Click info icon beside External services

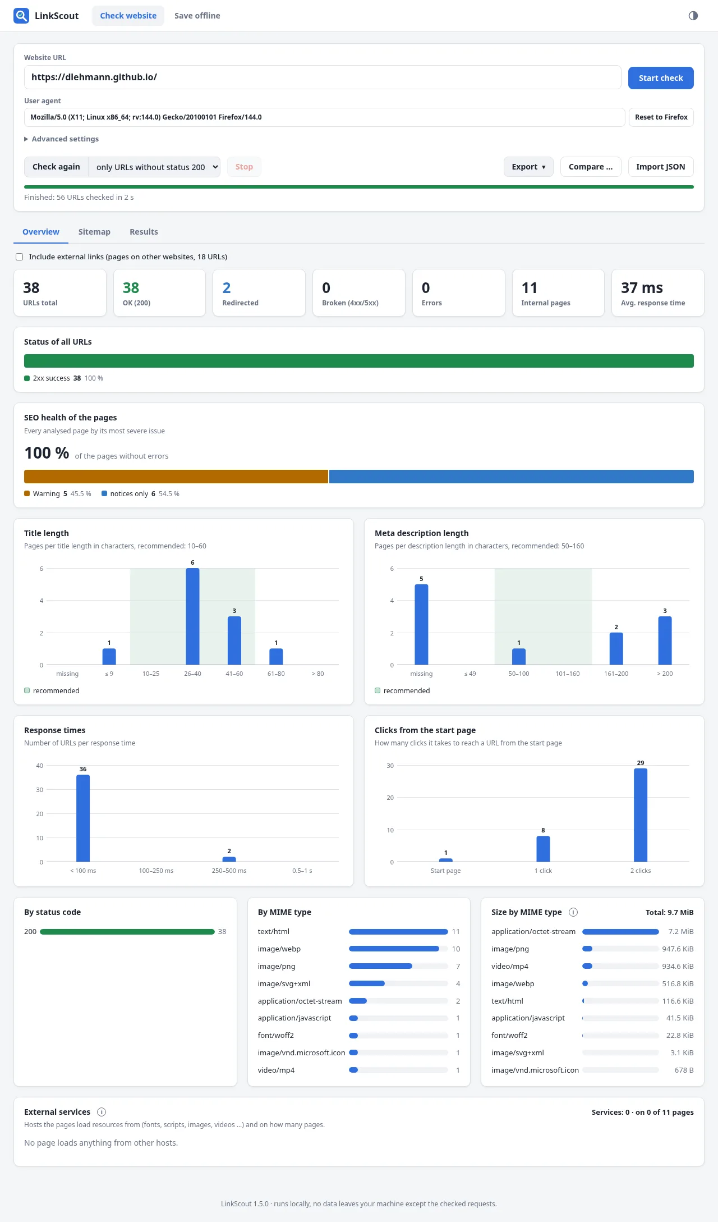[102, 1112]
